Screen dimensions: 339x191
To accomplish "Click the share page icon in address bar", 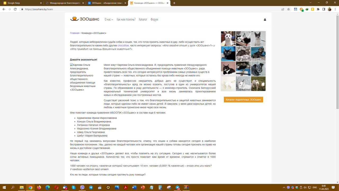I will pos(283,9).
